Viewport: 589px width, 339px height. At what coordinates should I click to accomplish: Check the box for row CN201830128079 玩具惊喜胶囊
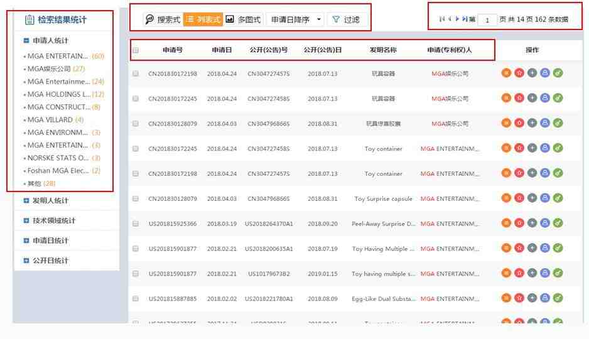point(136,124)
